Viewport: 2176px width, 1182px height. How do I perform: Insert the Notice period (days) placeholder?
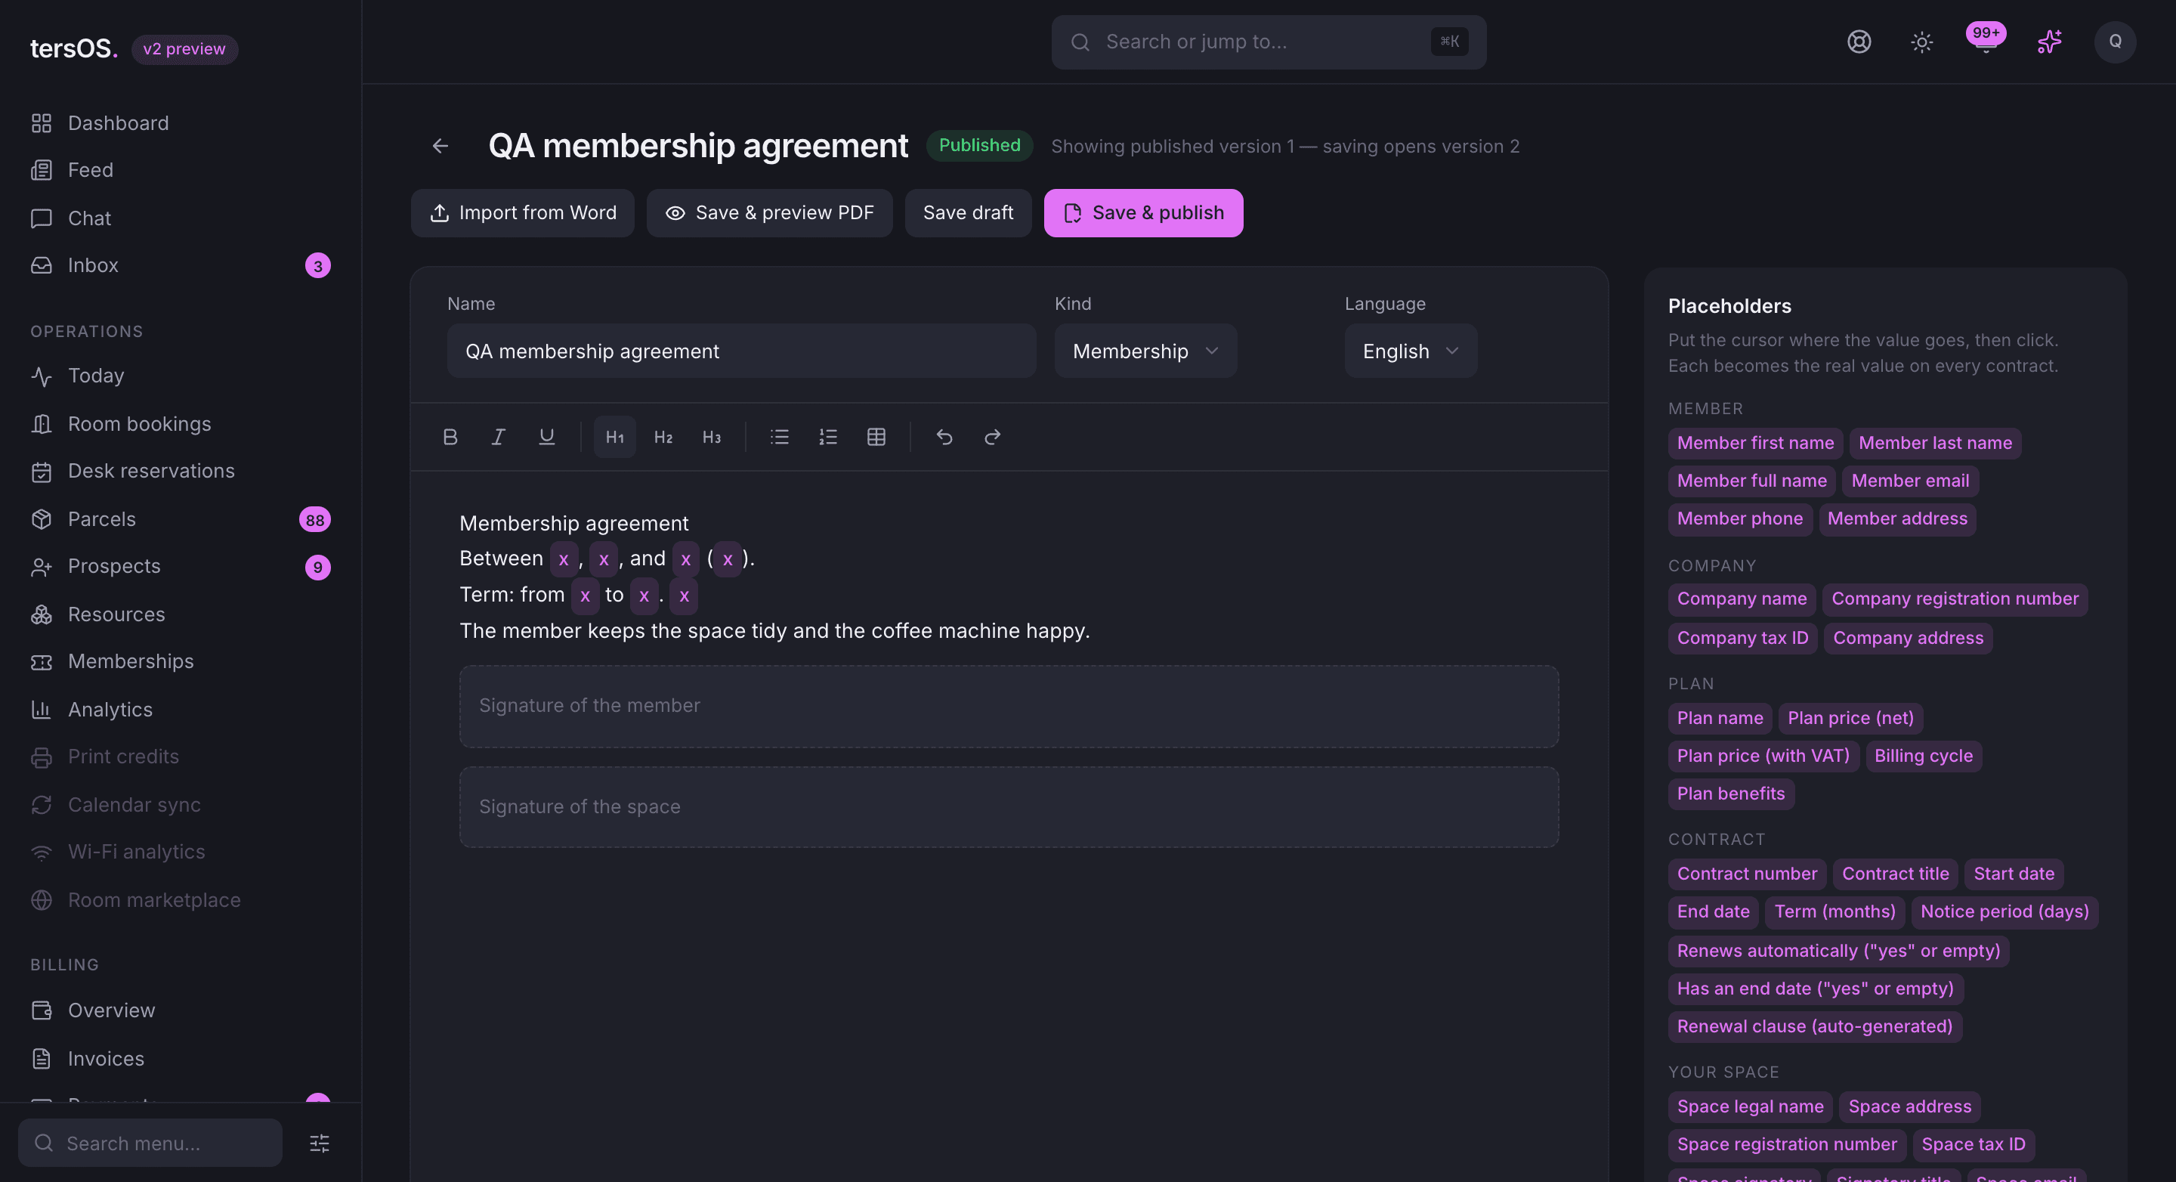pos(2004,911)
